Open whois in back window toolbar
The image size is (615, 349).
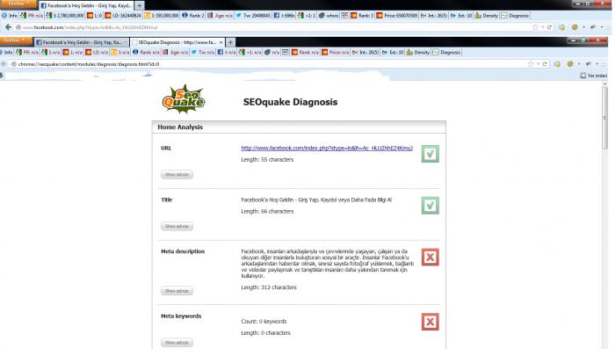pyautogui.click(x=329, y=16)
